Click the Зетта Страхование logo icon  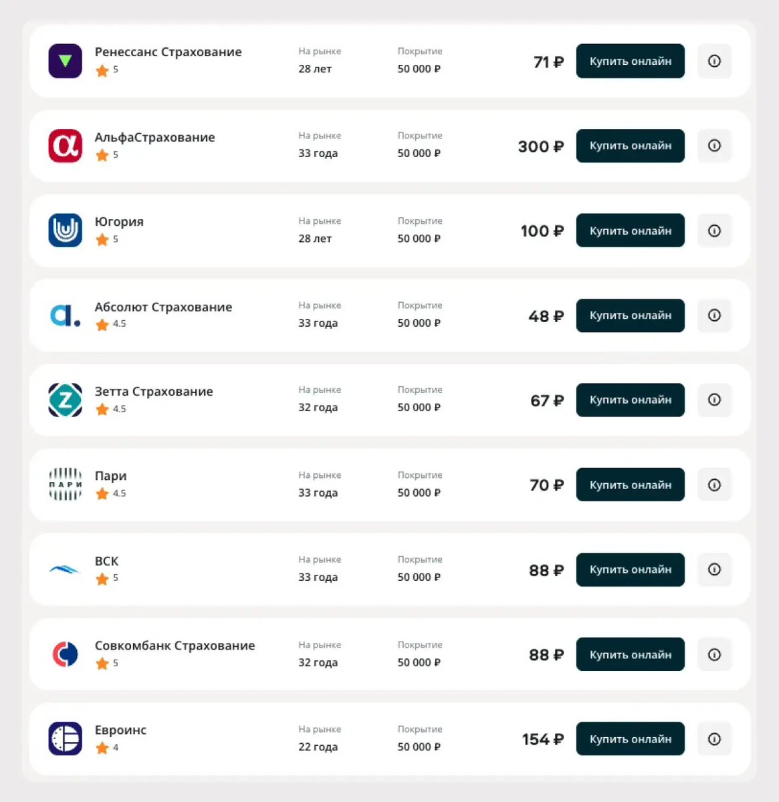[65, 400]
